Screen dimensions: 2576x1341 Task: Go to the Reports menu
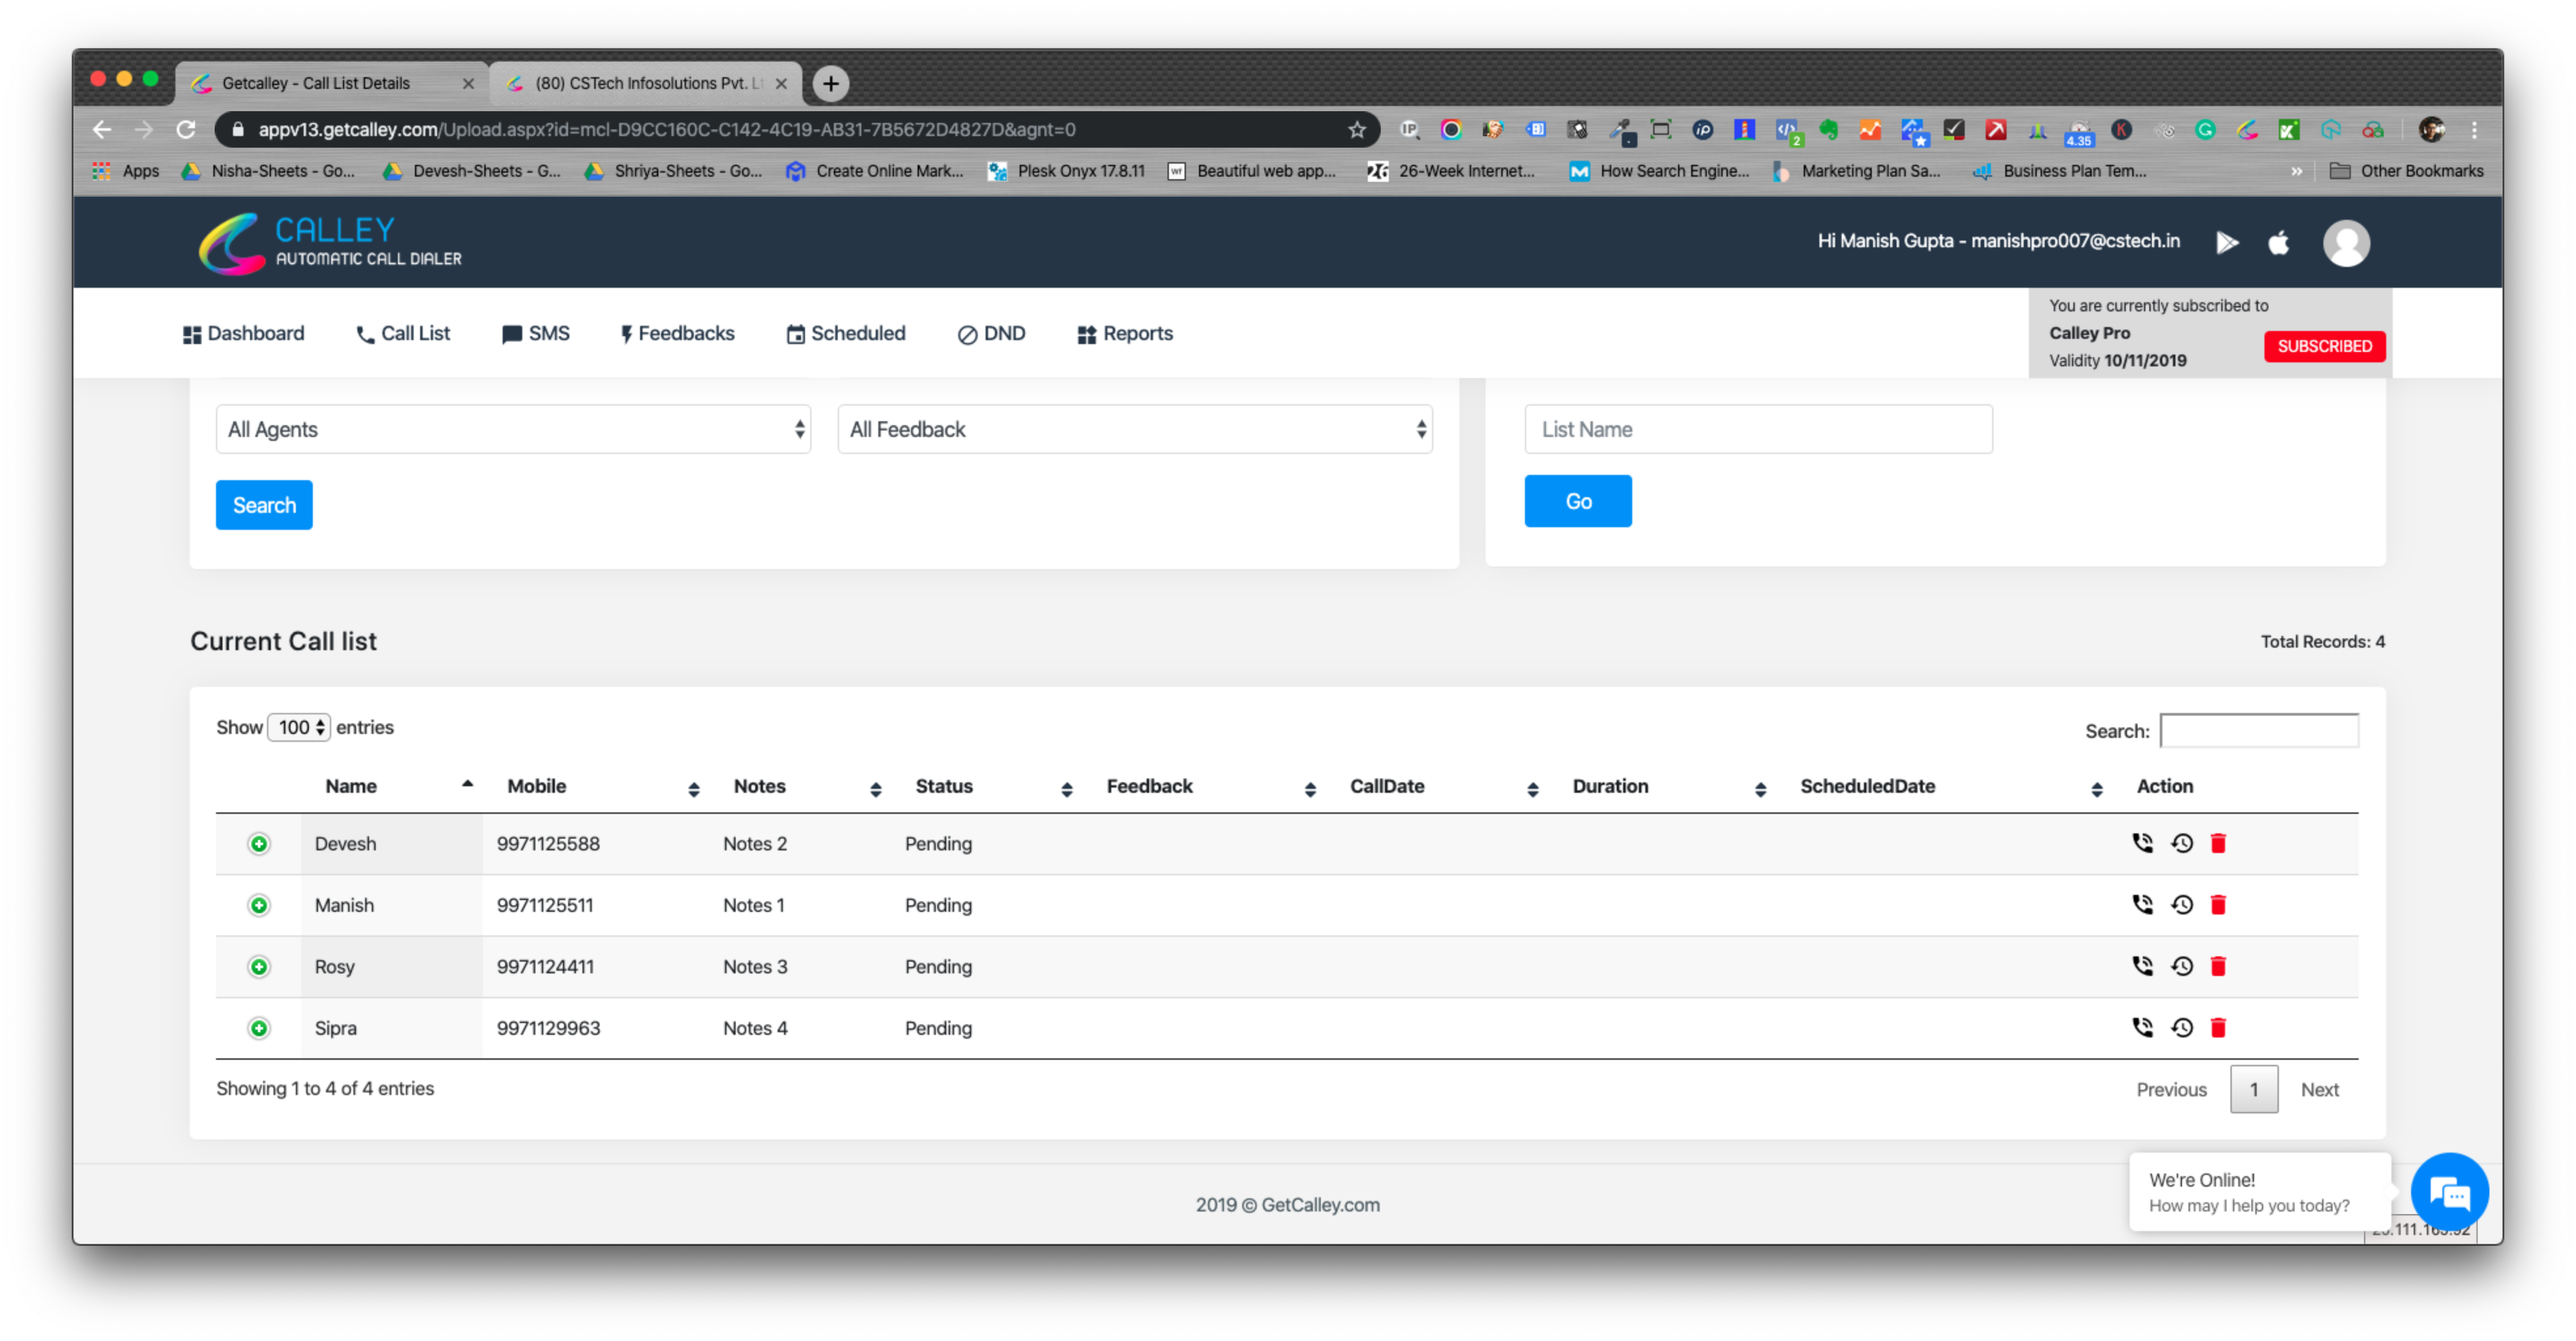coord(1125,334)
